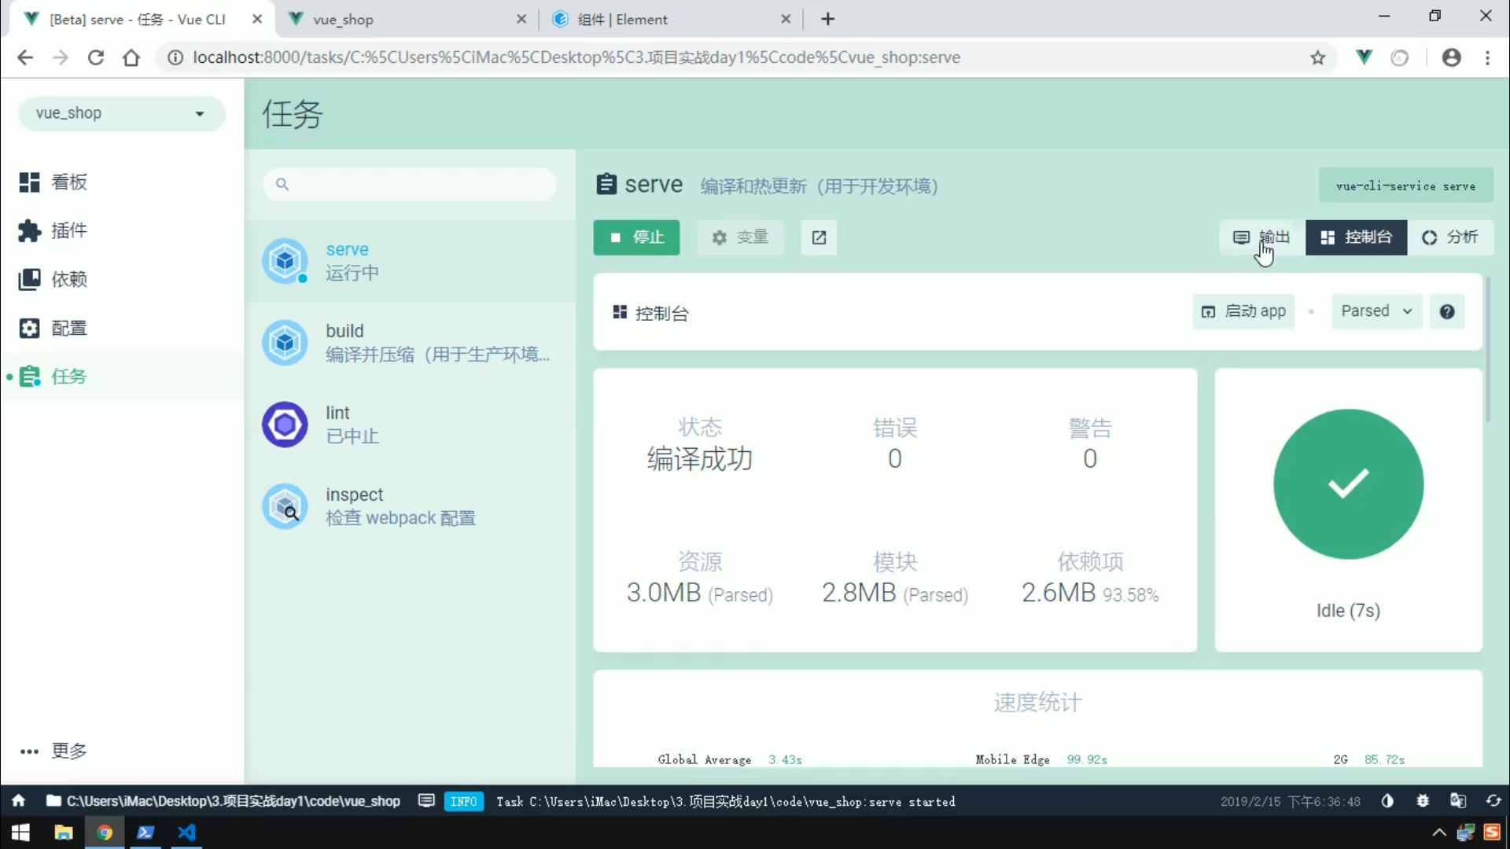Click the task search field
Screen dimensions: 1510x849
point(410,184)
